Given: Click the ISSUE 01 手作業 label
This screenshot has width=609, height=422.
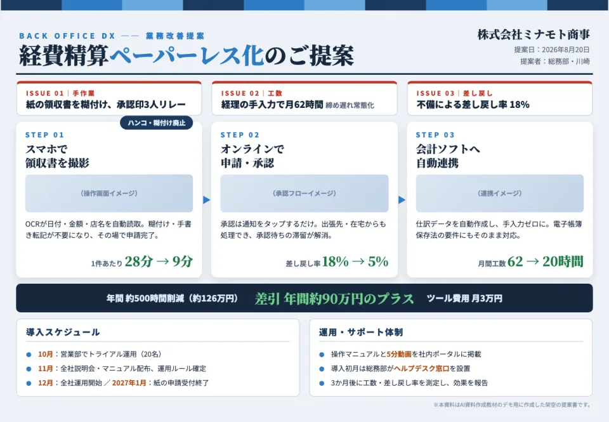Looking at the screenshot, I should pyautogui.click(x=60, y=93).
